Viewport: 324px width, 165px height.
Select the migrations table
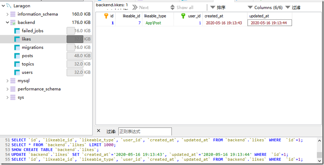(x=32, y=47)
